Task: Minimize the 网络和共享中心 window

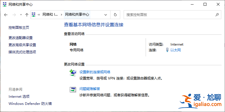Action: tap(192, 5)
